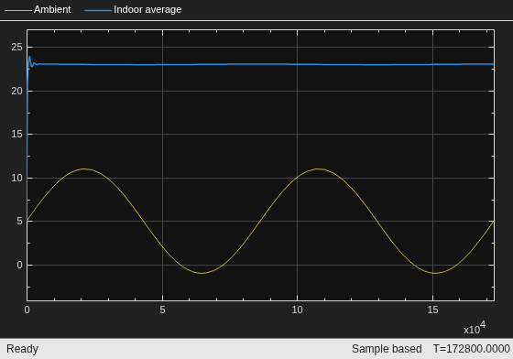Click the first peak of the Ambient curve

pyautogui.click(x=84, y=169)
